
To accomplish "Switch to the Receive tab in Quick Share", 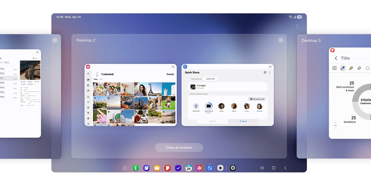I will (x=212, y=121).
